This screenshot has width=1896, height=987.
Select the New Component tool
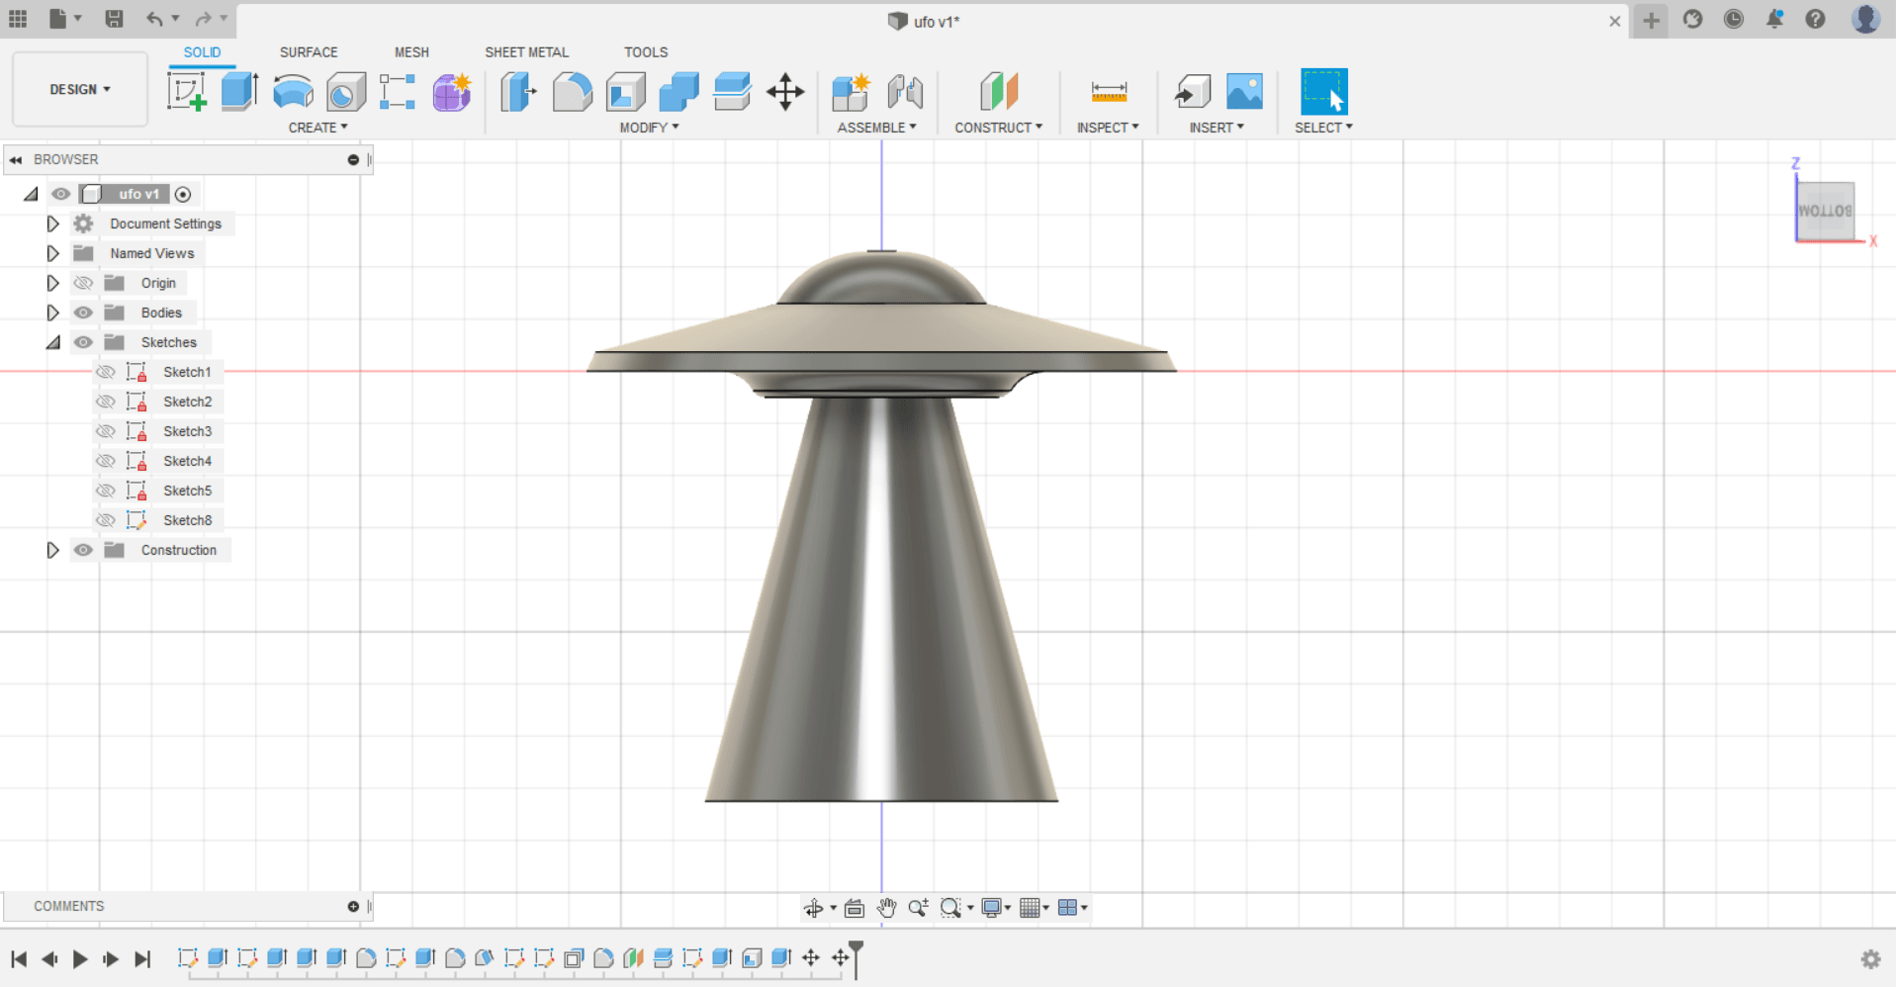click(x=851, y=92)
